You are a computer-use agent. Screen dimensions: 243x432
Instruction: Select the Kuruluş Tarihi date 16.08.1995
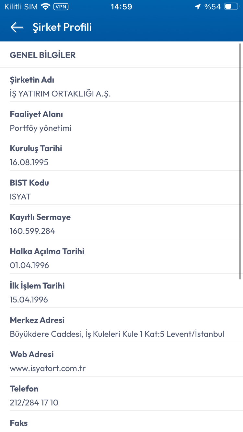point(29,162)
